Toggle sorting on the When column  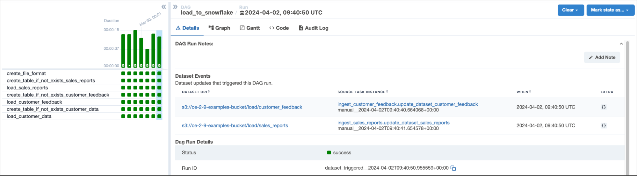coord(524,92)
